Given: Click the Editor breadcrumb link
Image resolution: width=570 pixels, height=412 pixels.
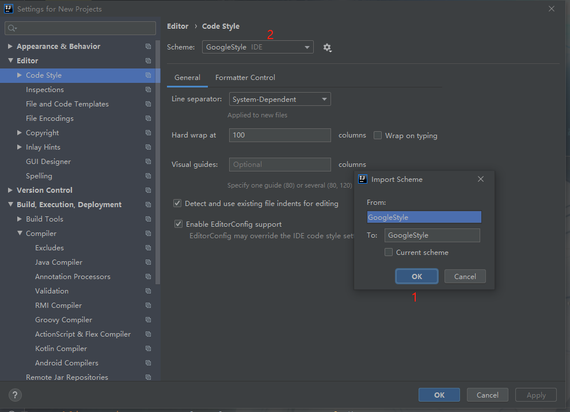Looking at the screenshot, I should coord(178,26).
